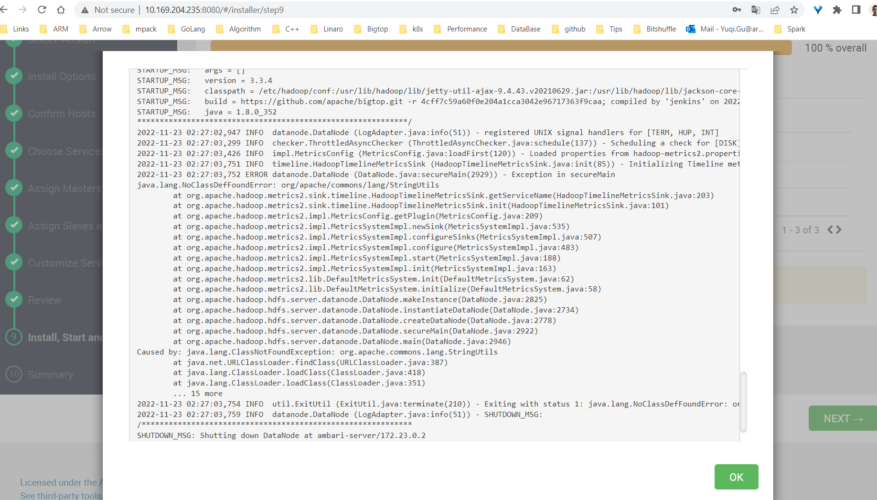Open the ARM bookmark folder

tap(54, 29)
